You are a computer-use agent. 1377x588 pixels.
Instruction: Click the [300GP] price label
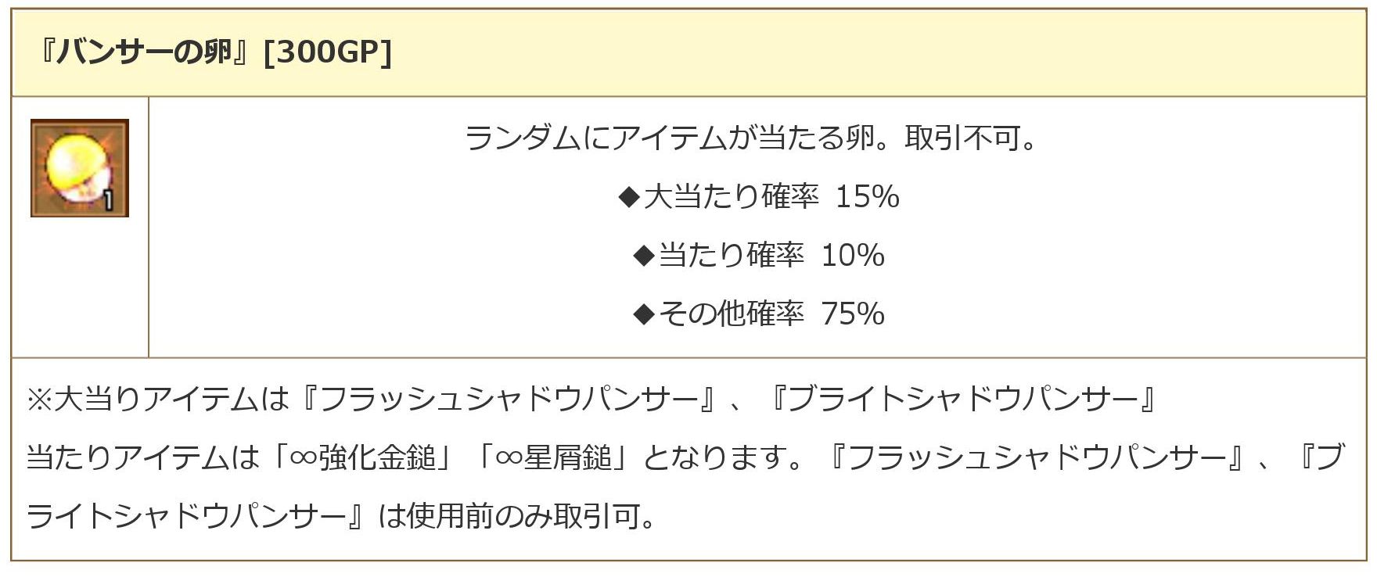coord(328,52)
